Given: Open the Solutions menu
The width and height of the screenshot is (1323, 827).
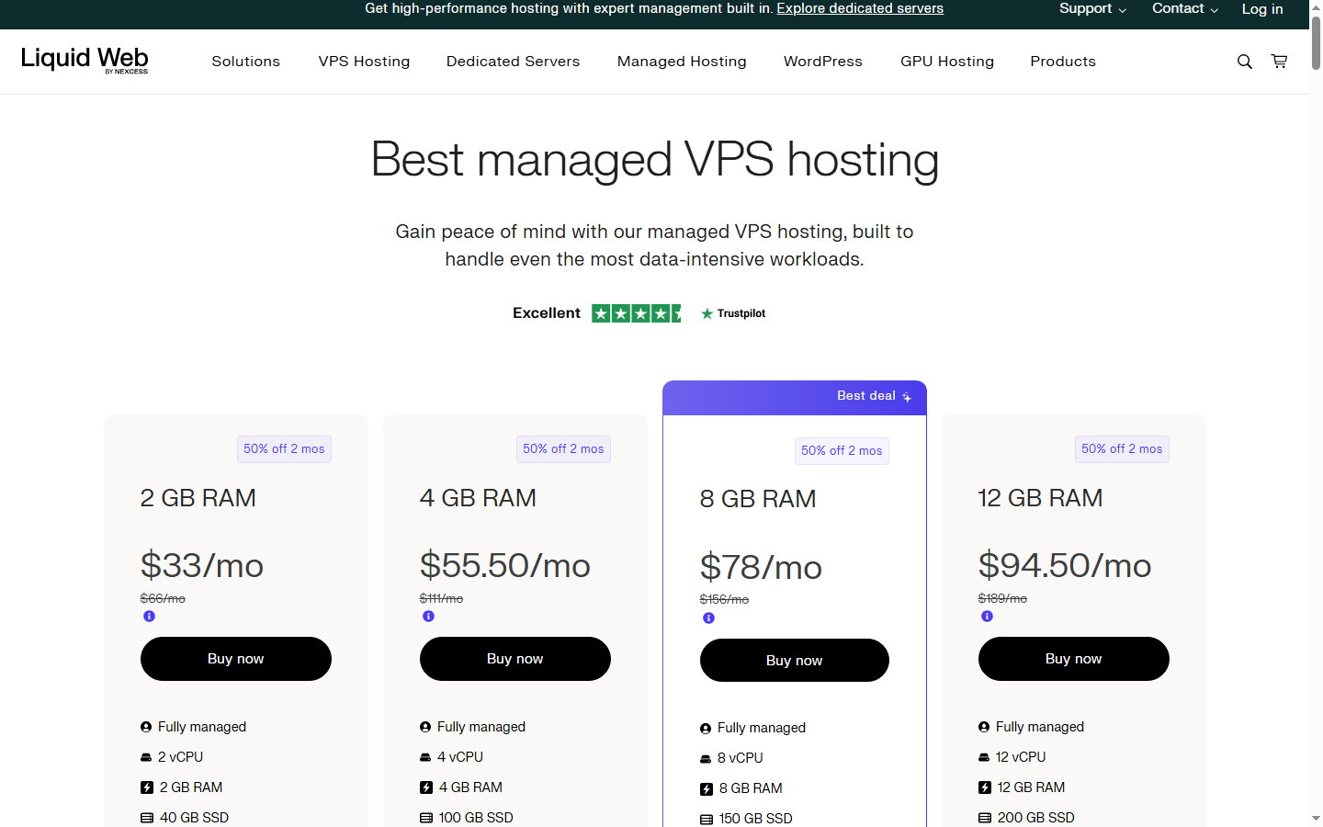Looking at the screenshot, I should click(x=245, y=62).
